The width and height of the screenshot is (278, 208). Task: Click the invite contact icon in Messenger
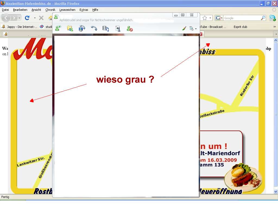pyautogui.click(x=58, y=28)
